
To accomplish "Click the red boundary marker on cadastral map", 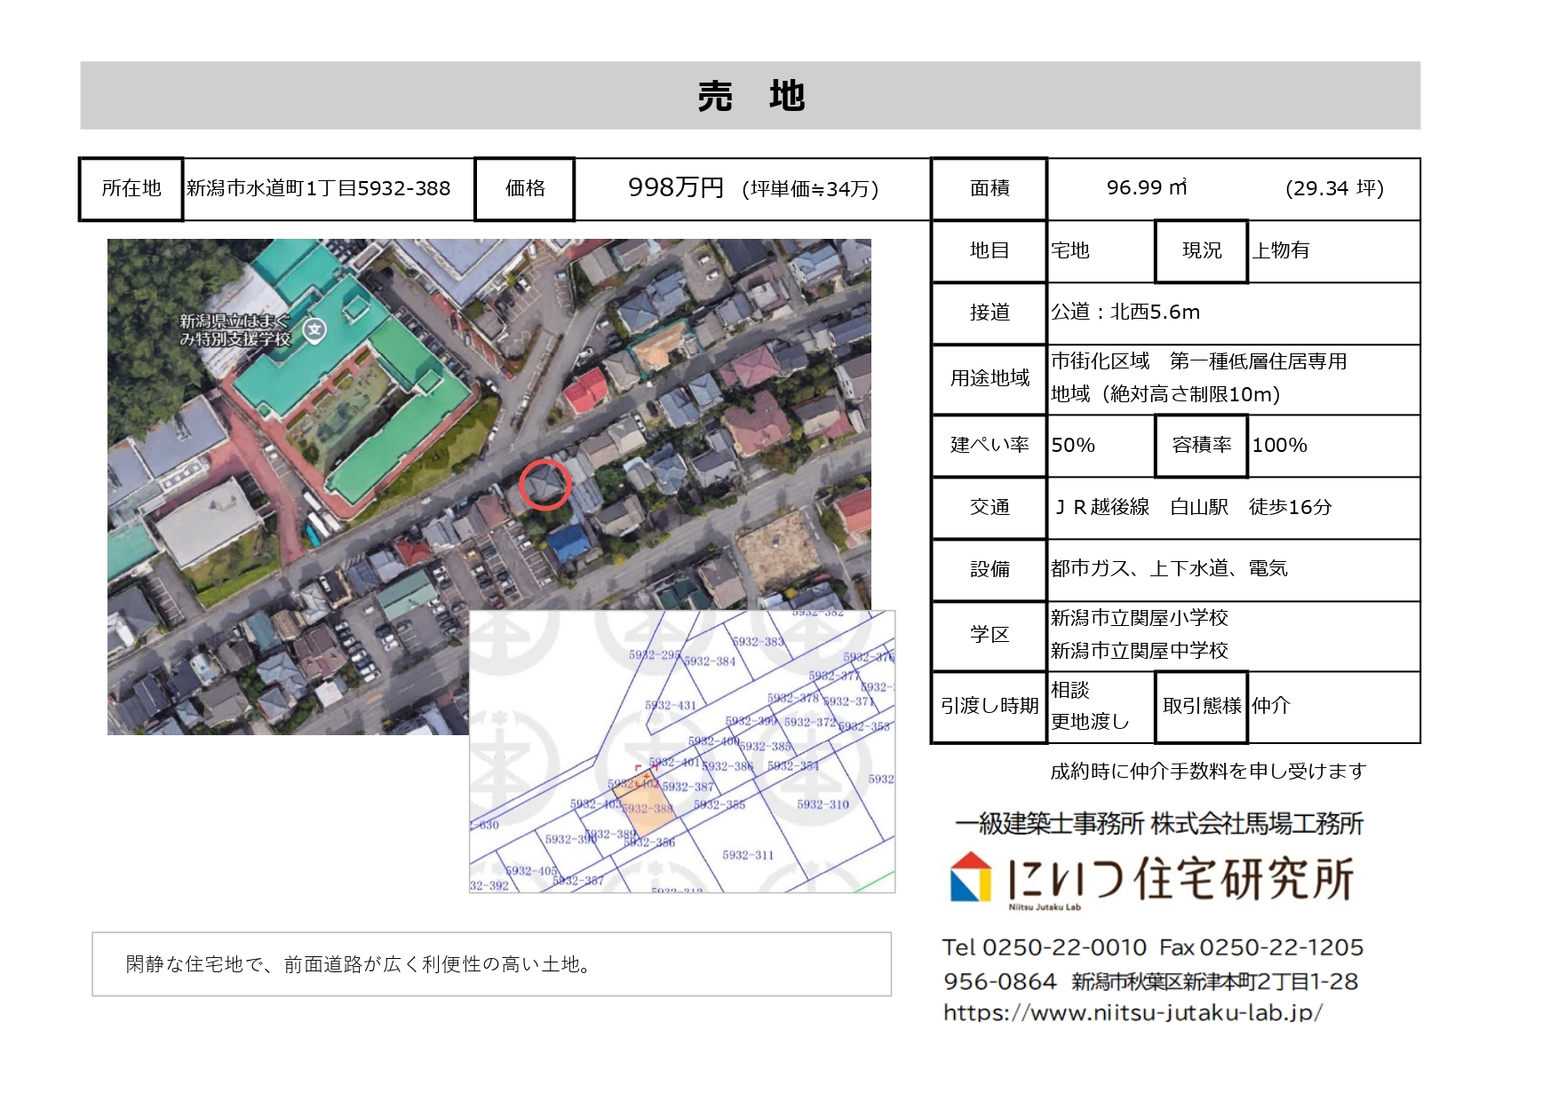I will [x=638, y=769].
